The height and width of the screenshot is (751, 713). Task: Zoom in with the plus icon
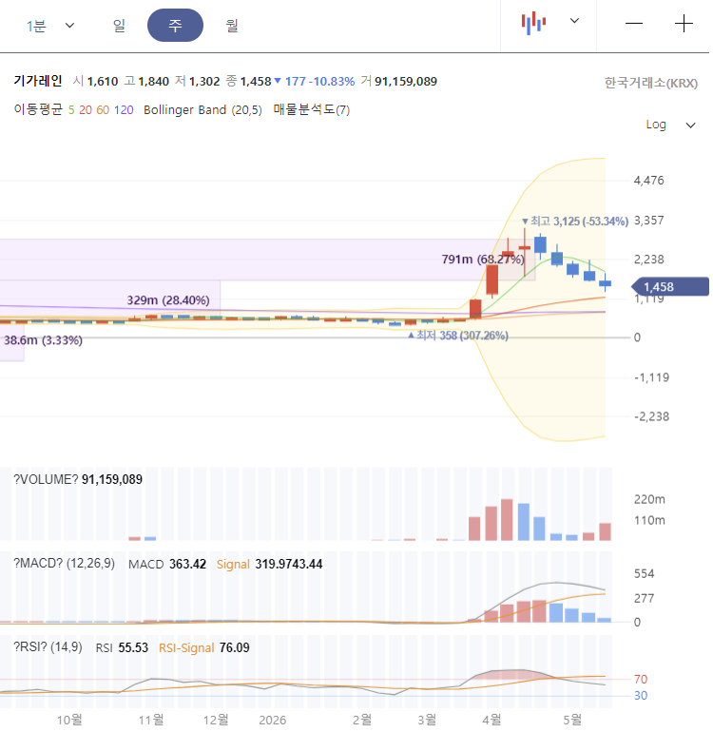684,24
